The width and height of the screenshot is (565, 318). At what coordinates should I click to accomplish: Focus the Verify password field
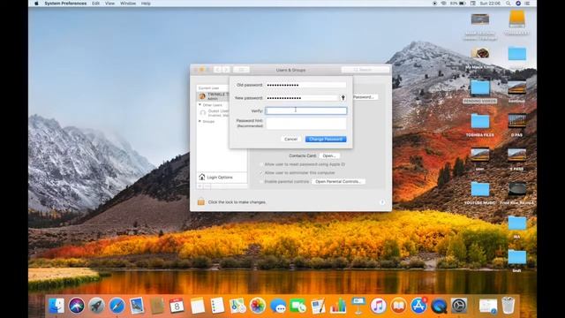pos(306,110)
